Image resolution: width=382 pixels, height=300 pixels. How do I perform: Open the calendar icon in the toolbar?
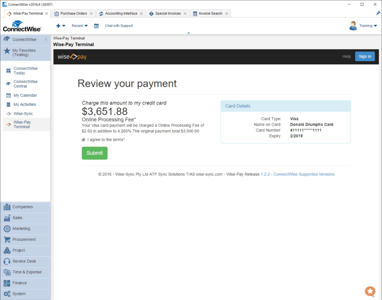[97, 26]
